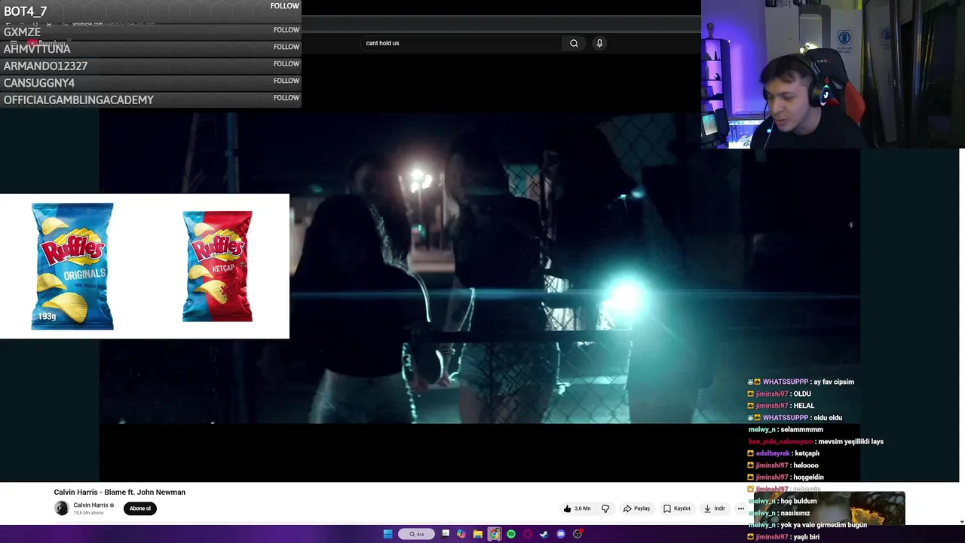Open the Calvin Harris channel avatar
Screen dimensions: 965x543
click(x=62, y=508)
